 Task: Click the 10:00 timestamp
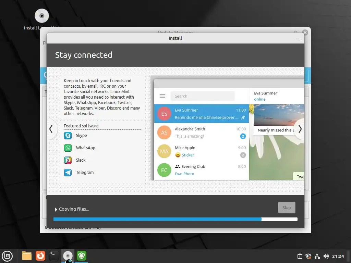click(241, 129)
